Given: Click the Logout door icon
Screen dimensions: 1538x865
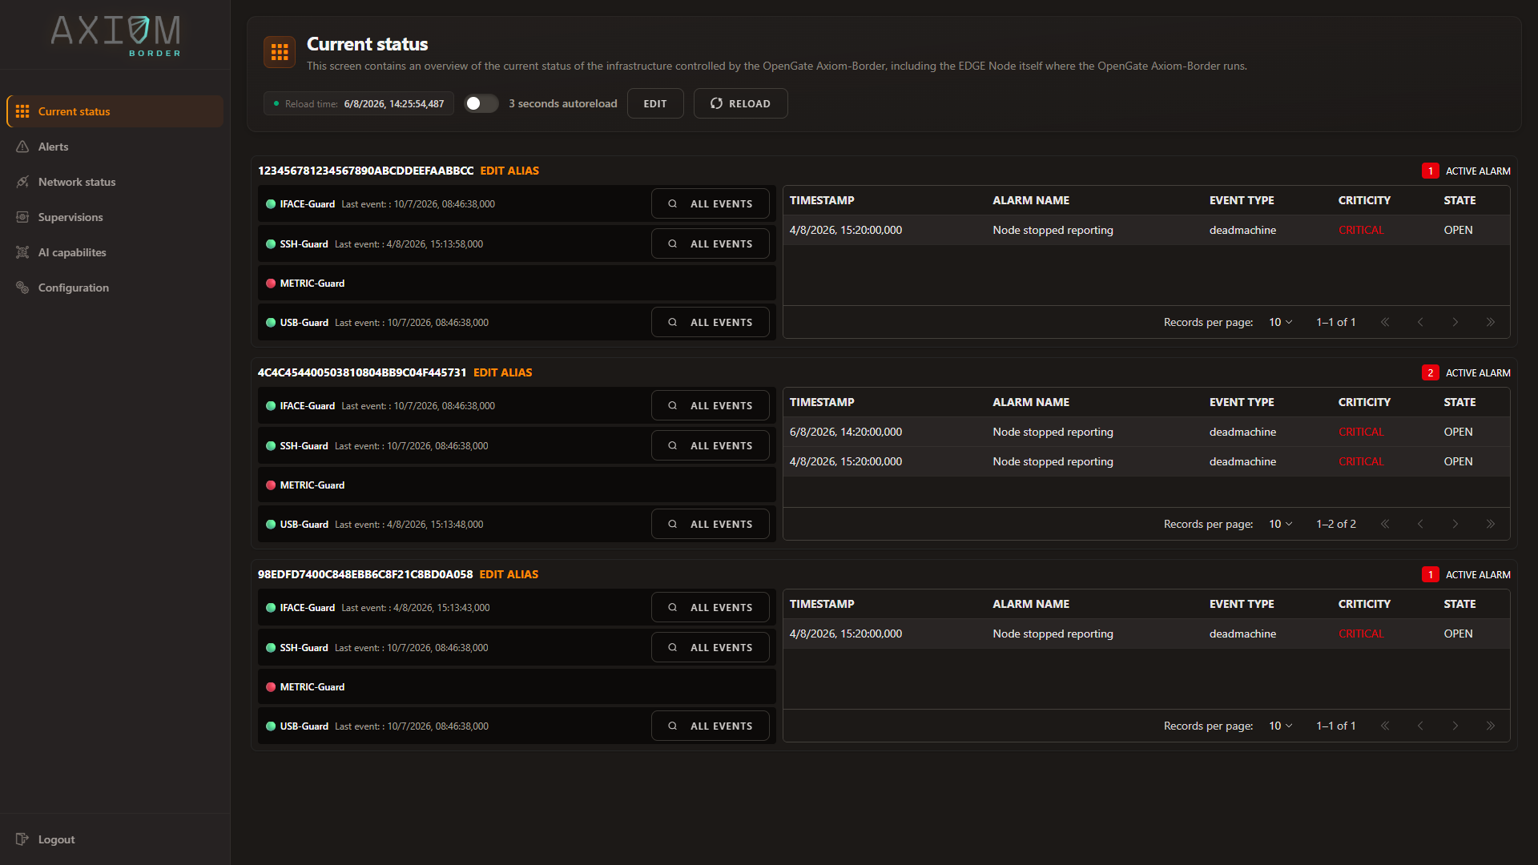Looking at the screenshot, I should (22, 839).
